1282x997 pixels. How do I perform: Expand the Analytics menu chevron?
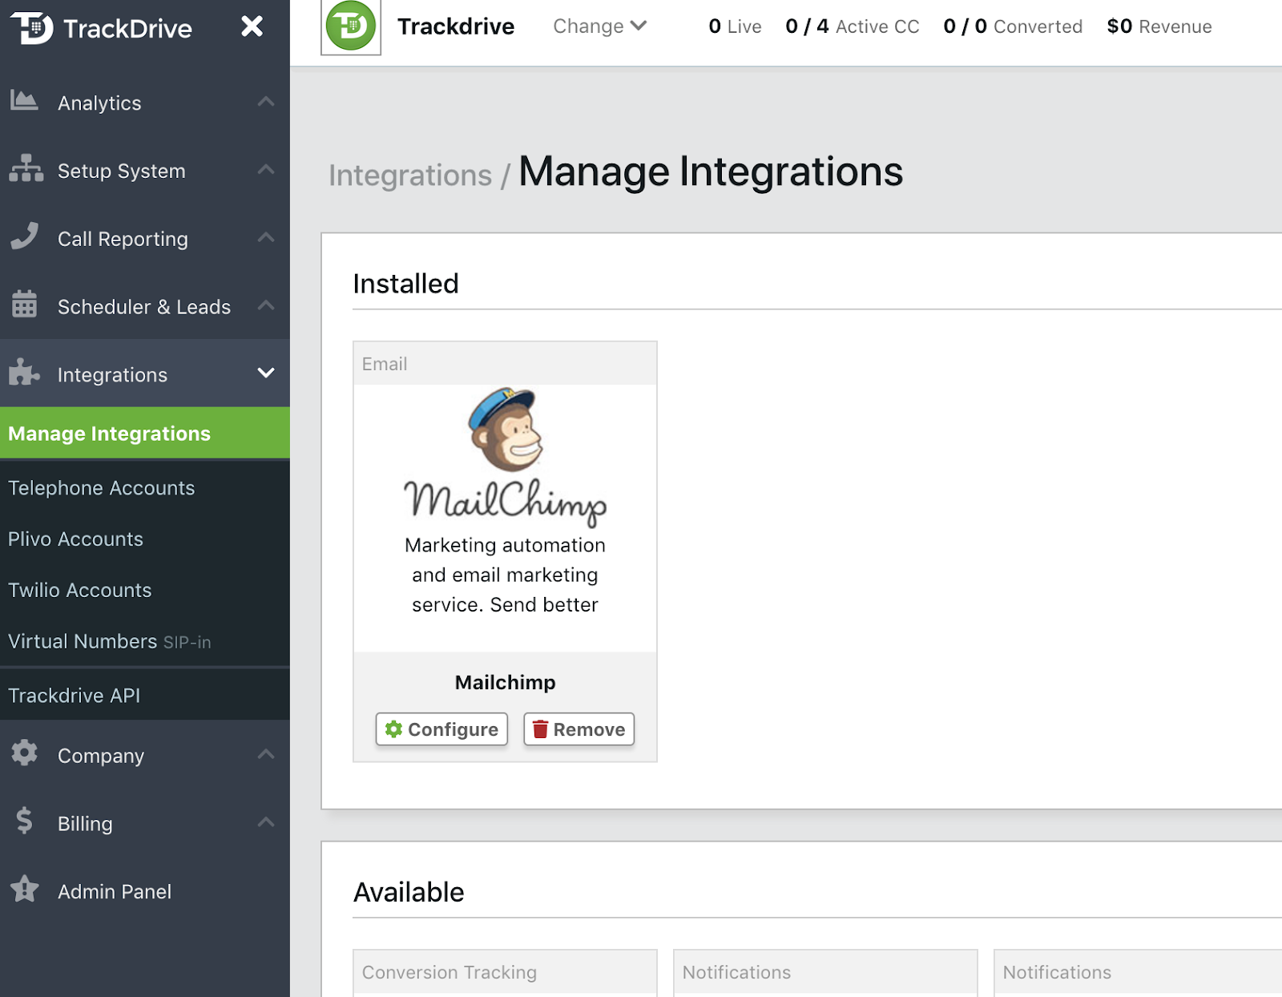pos(266,102)
